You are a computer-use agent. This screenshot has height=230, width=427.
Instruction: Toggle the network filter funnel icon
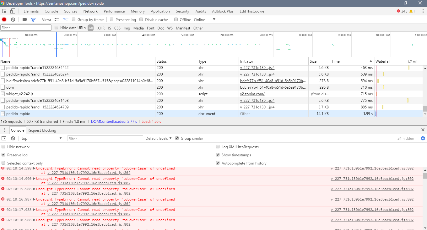tap(33, 19)
